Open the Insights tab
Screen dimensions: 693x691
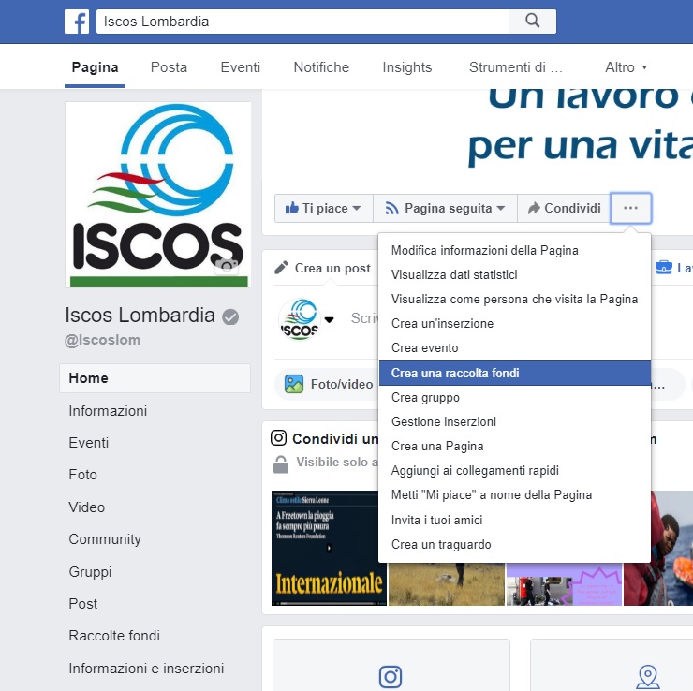407,67
